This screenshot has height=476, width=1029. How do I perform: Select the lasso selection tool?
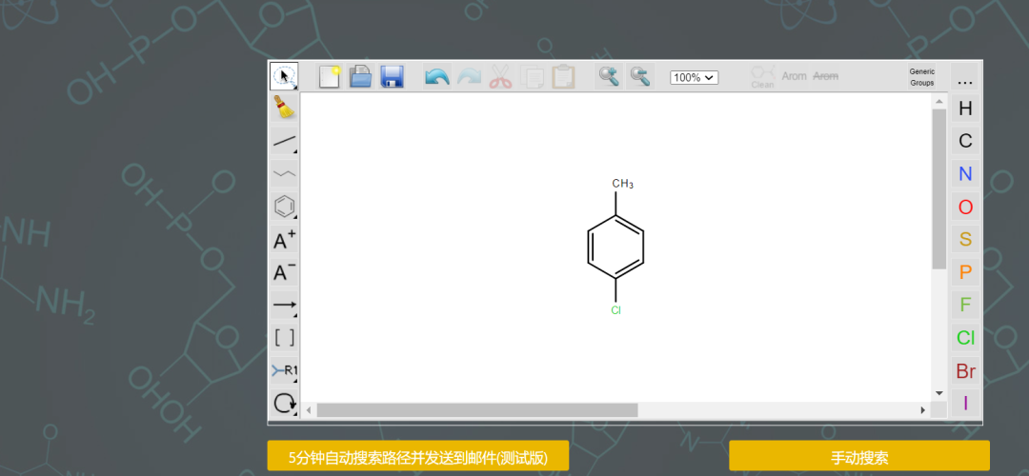pyautogui.click(x=284, y=76)
